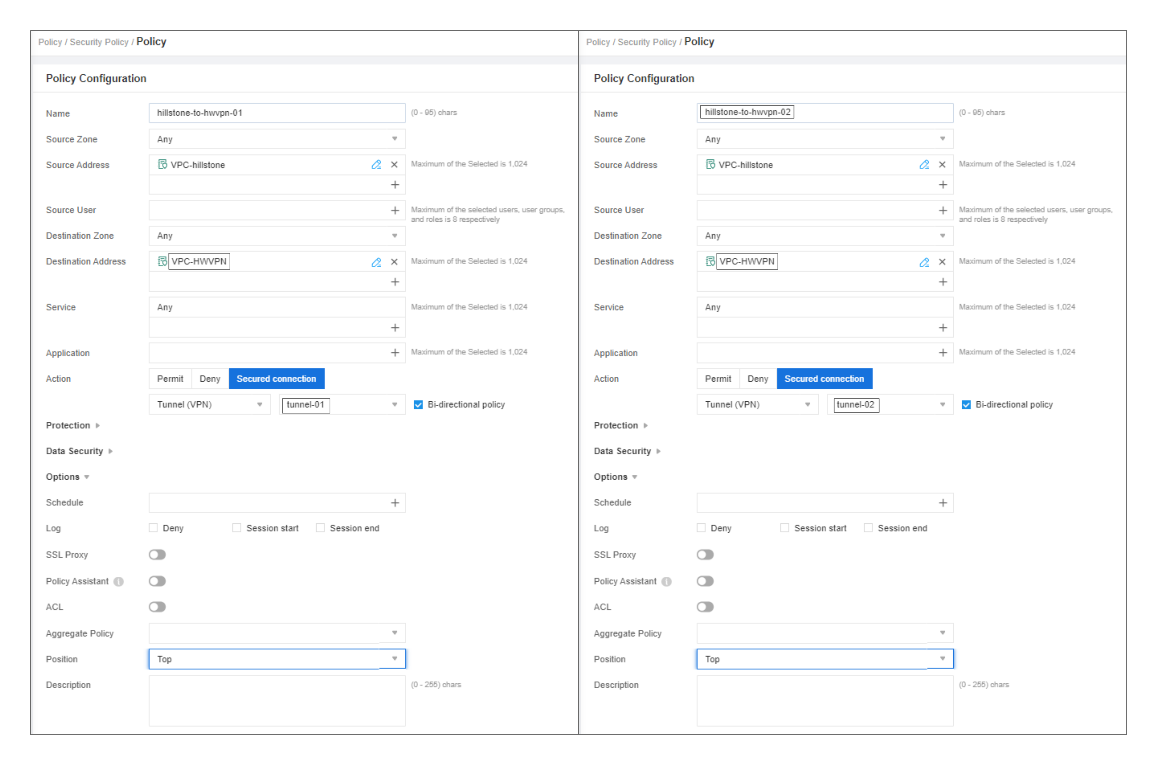Open Security Policy breadcrumb in left panel
The height and width of the screenshot is (765, 1157).
pyautogui.click(x=99, y=42)
